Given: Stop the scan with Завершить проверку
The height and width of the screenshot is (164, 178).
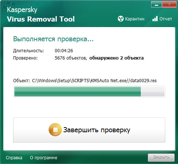Looking at the screenshot, I should tap(89, 130).
